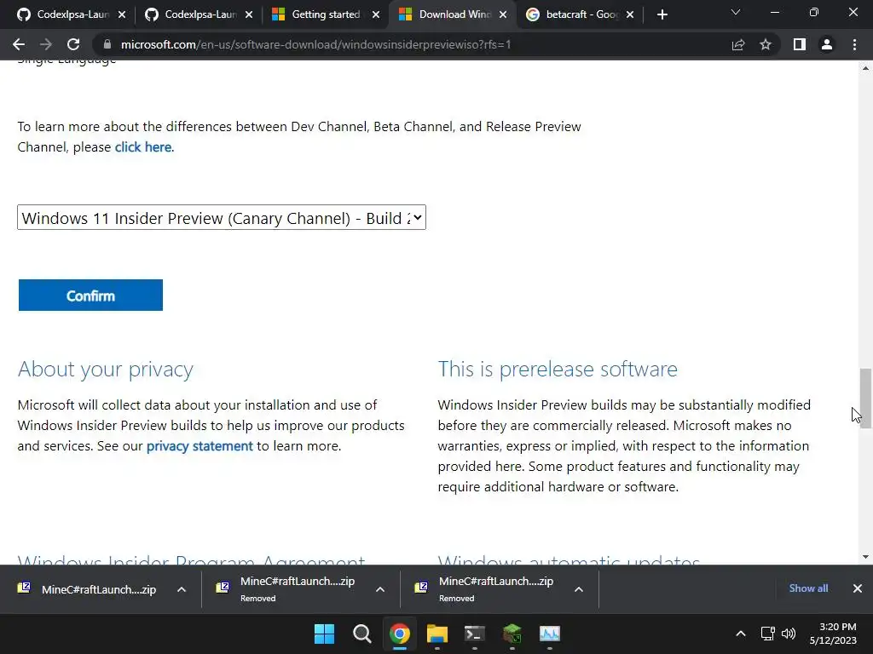The height and width of the screenshot is (654, 873).
Task: Close the Getting started tab
Action: (376, 14)
